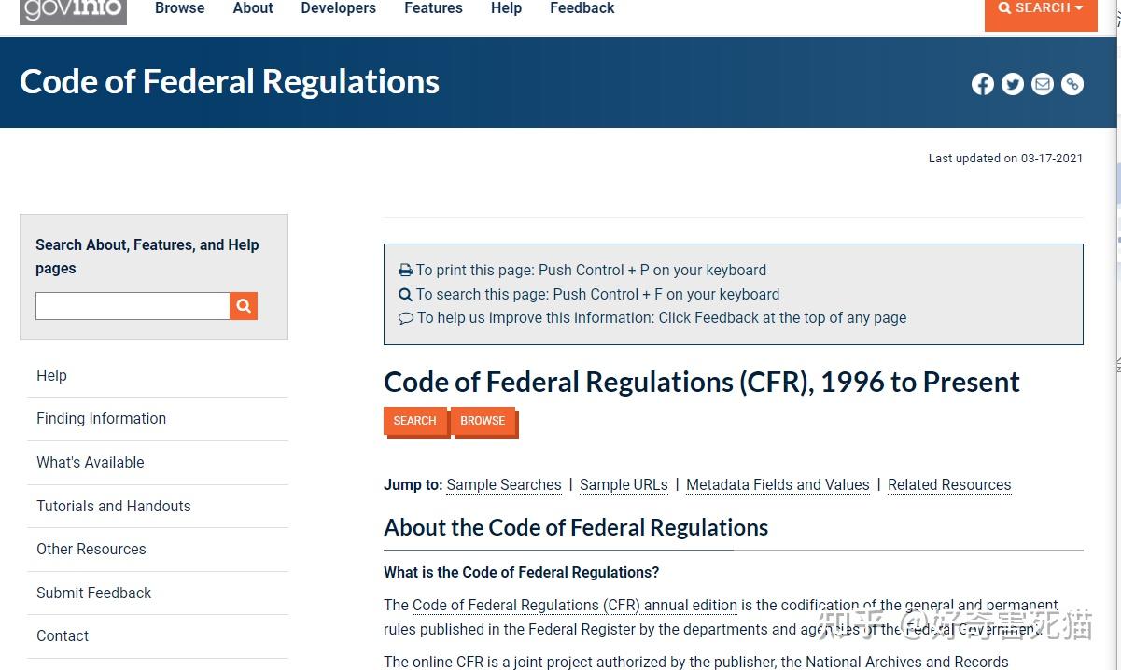Click the govinfo logo
Viewport: 1121px width, 670px height.
coord(73,11)
